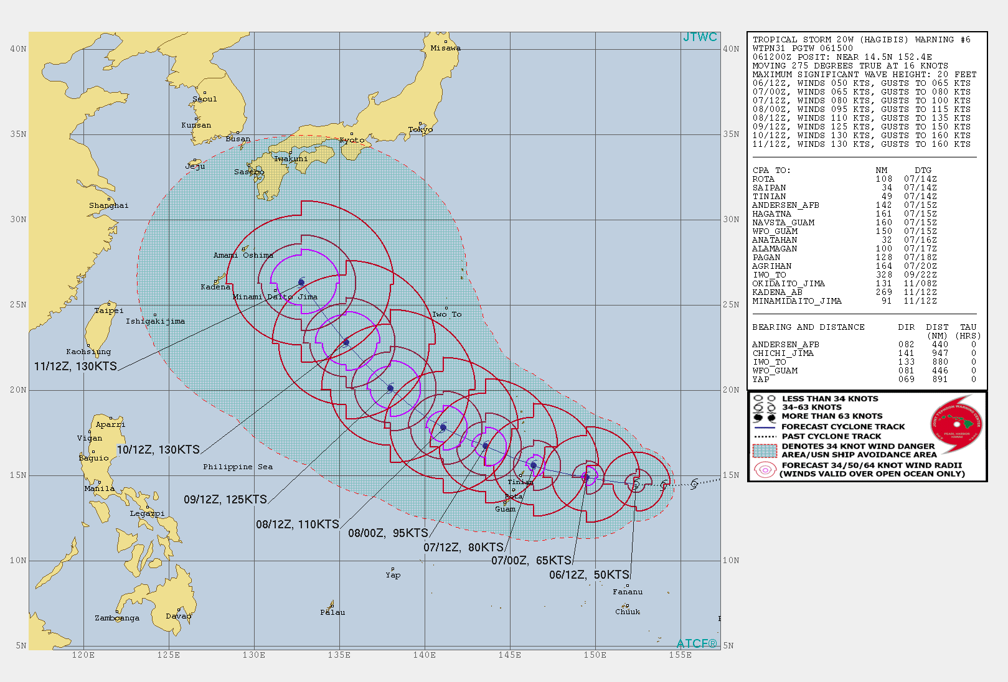Image resolution: width=1008 pixels, height=682 pixels.
Task: Click the Chuuk label
Action: click(628, 612)
